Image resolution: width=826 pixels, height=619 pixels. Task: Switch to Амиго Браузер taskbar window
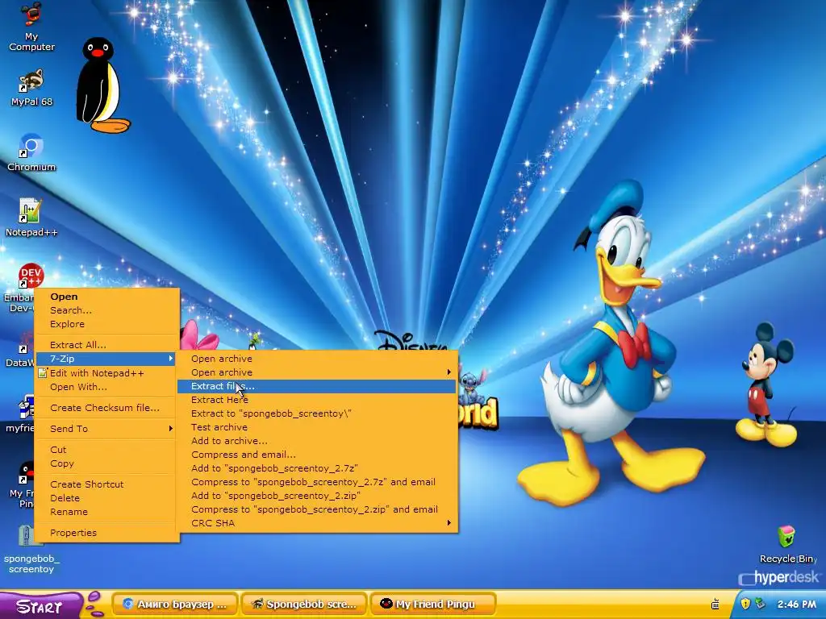click(x=175, y=604)
